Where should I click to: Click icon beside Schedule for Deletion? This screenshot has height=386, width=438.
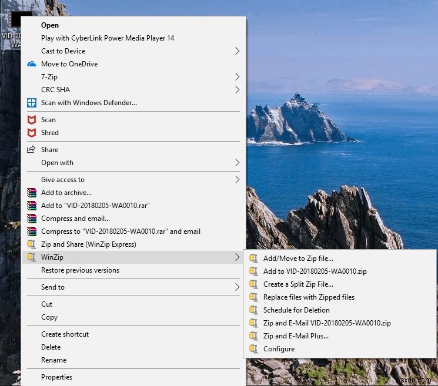click(253, 310)
